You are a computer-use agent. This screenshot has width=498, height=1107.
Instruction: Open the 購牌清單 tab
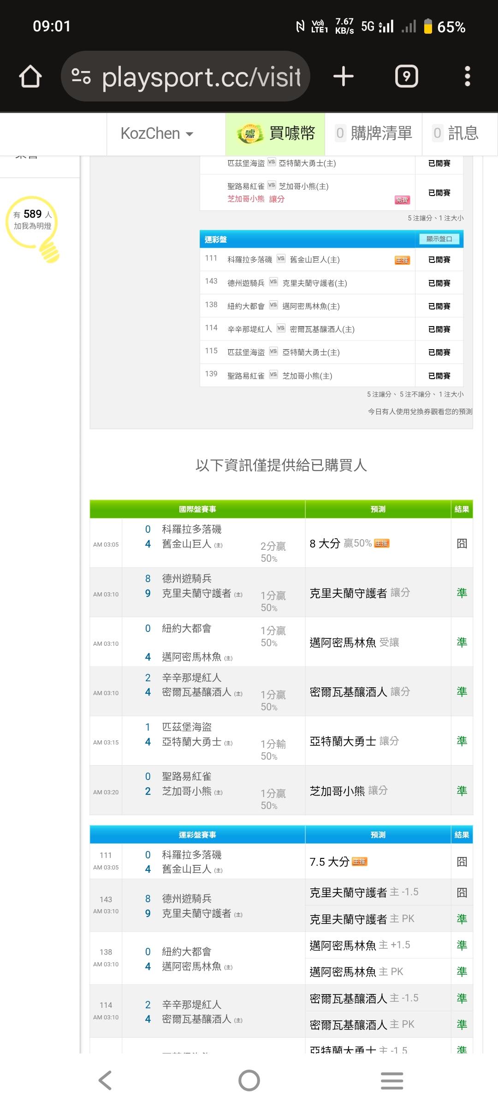click(x=373, y=134)
